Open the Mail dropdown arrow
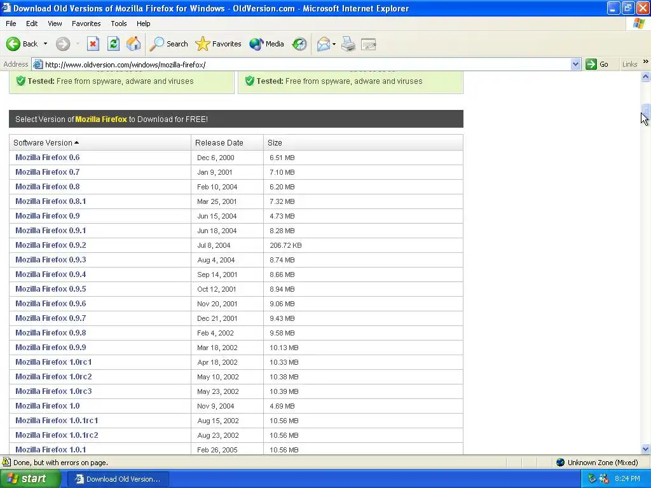 coord(334,44)
